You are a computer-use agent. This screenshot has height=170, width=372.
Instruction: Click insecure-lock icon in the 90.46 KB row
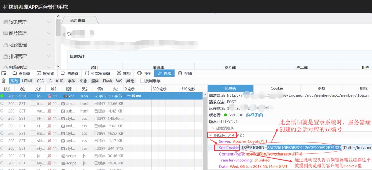point(49,156)
